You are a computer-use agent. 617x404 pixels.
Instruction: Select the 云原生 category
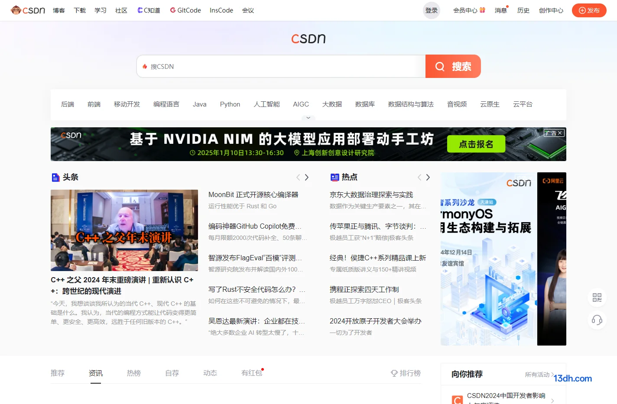pos(490,104)
